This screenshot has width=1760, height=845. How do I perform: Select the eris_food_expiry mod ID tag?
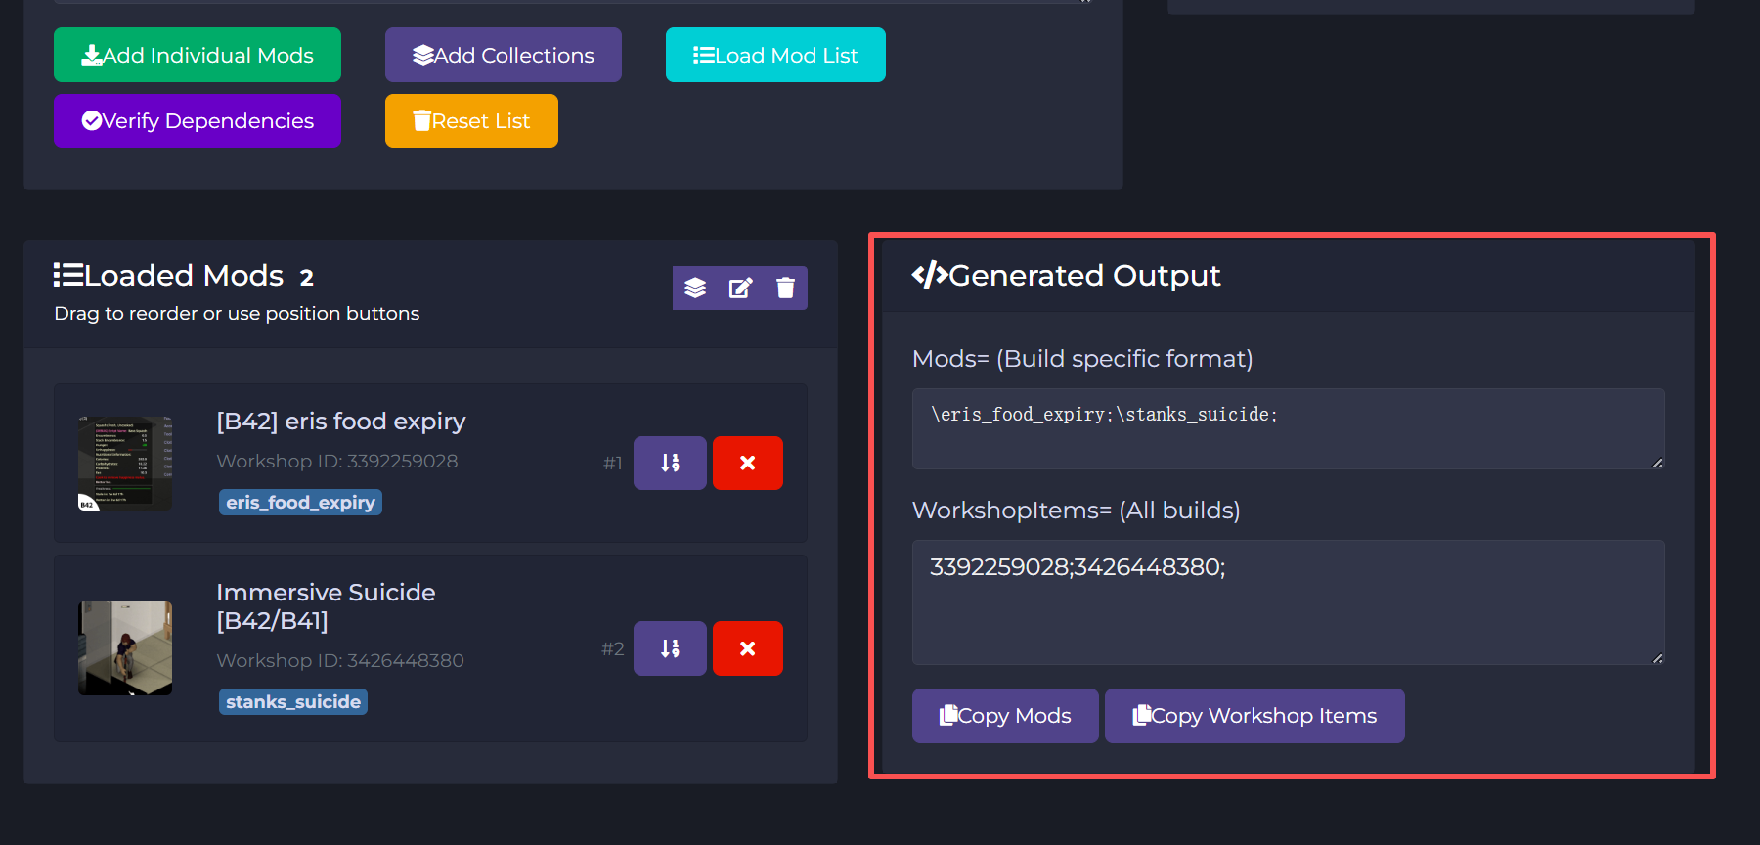[x=300, y=503]
